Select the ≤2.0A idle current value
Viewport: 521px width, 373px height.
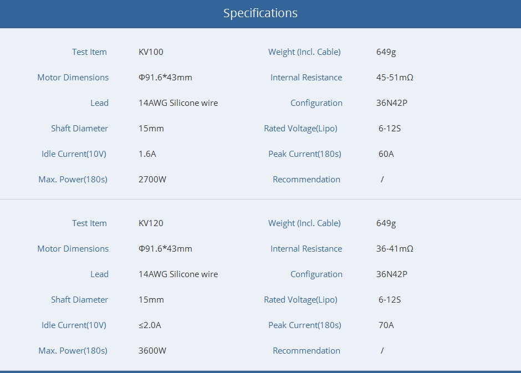tap(150, 325)
